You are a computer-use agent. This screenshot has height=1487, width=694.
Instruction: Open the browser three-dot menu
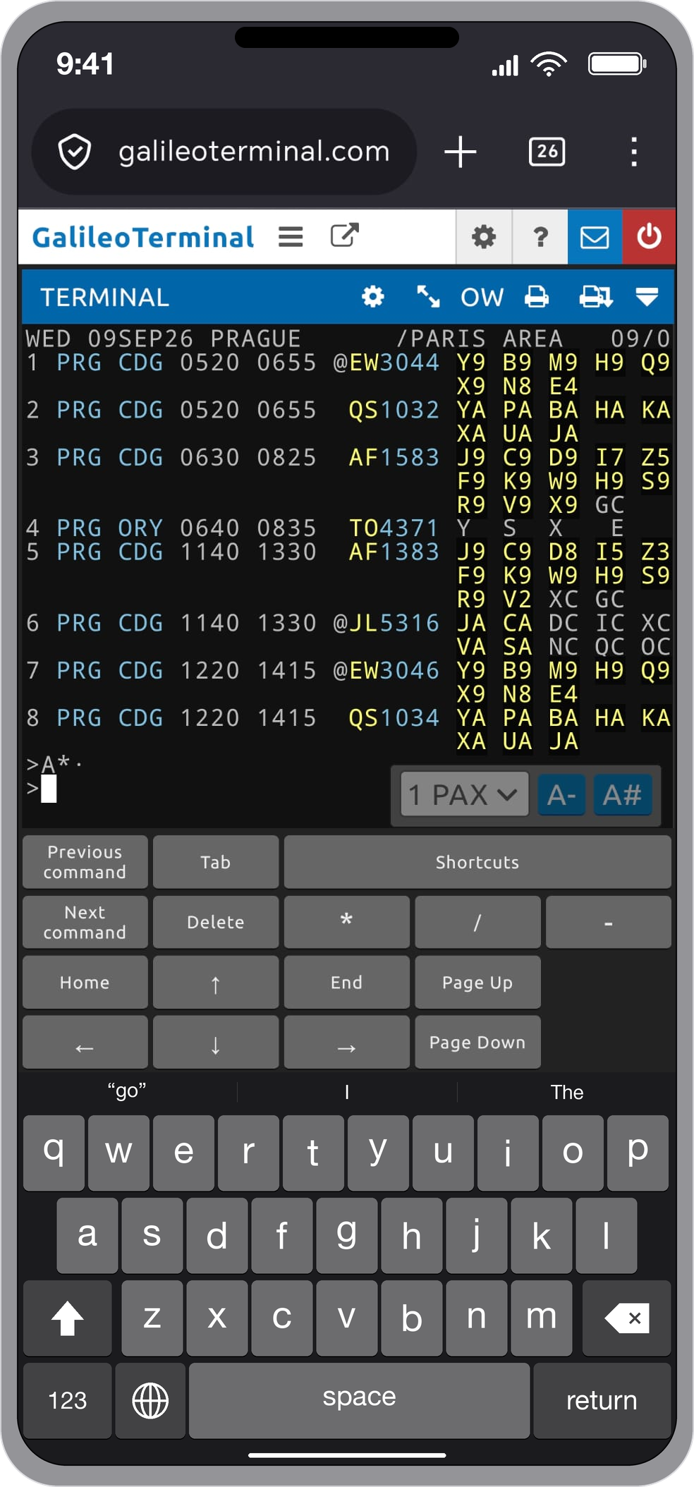(634, 152)
